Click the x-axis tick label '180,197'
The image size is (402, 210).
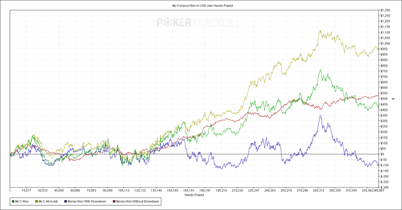[x=205, y=190]
